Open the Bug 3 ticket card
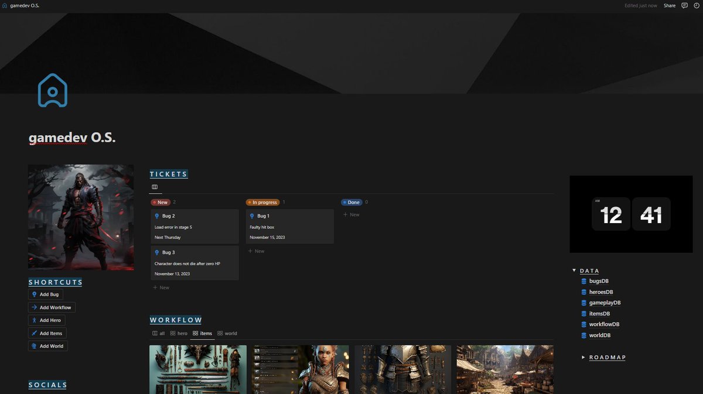 pos(194,263)
